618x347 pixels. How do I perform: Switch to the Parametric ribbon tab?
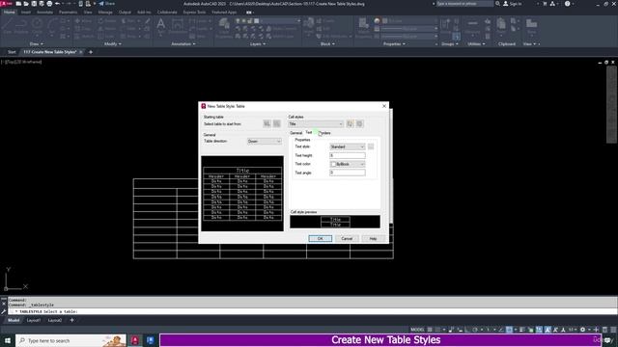point(68,13)
